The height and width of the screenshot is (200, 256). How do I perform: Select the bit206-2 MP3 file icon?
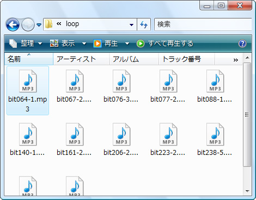pos(121,134)
